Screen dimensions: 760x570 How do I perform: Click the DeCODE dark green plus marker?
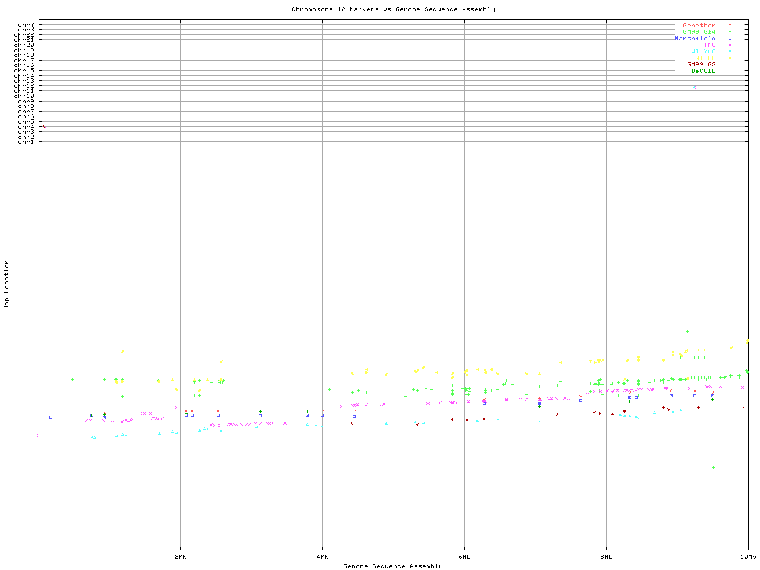[730, 71]
